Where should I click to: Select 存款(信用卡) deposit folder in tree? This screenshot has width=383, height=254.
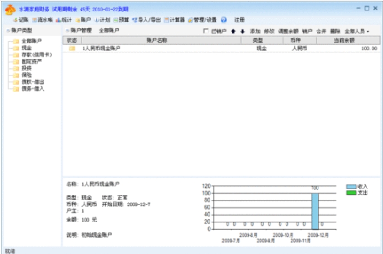(37, 55)
